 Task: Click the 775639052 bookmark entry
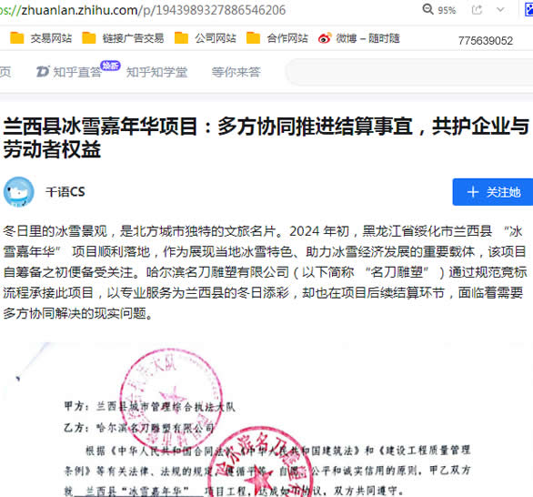point(486,41)
